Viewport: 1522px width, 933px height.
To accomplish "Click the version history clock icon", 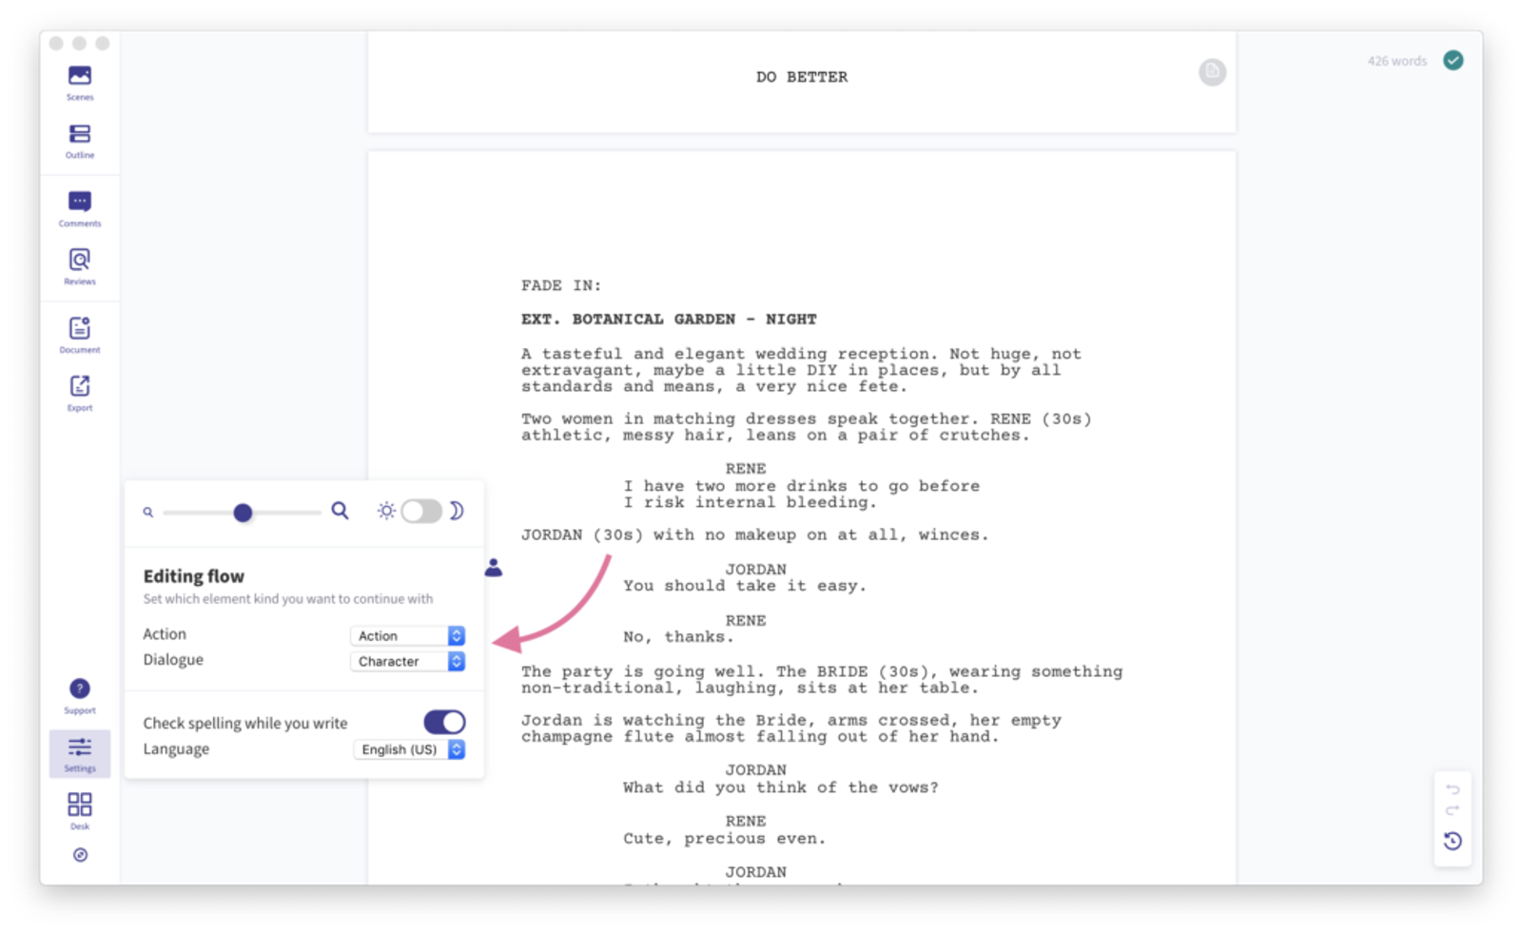I will pyautogui.click(x=1453, y=841).
